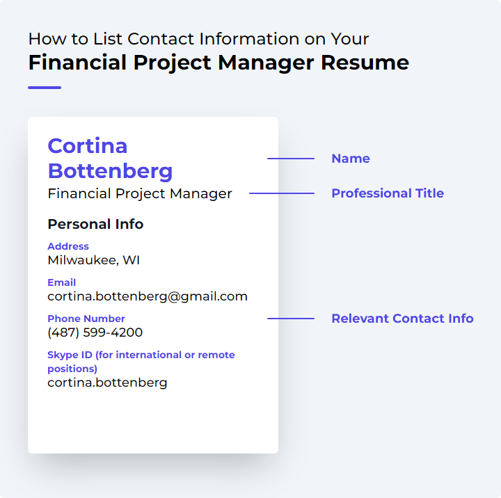Click the bold Financial Project Manager Resume headline
This screenshot has width=501, height=498.
pos(218,63)
